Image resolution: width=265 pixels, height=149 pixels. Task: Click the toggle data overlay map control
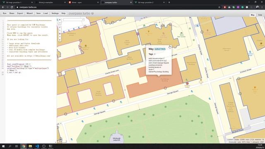(60, 40)
